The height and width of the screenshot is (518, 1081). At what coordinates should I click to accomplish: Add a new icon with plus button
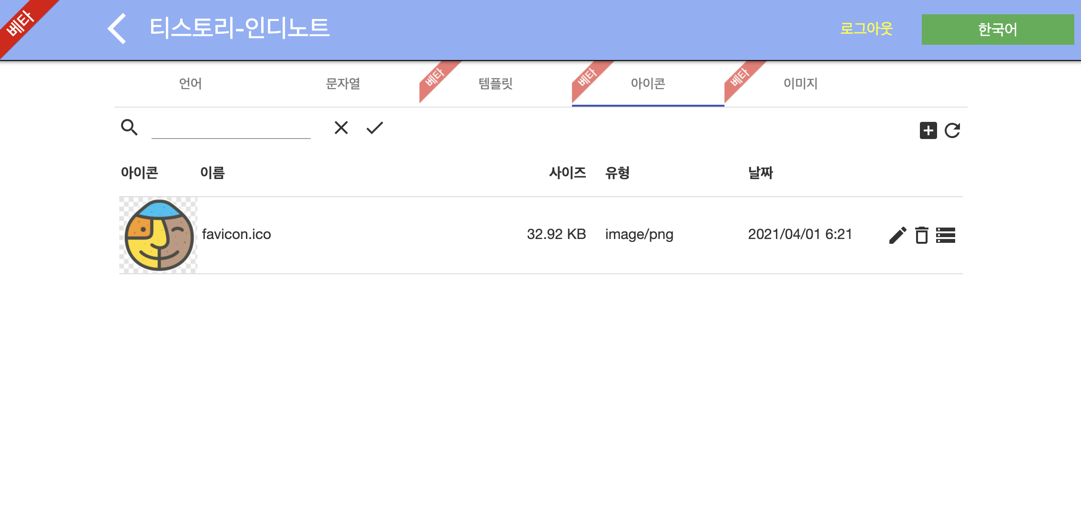tap(928, 130)
